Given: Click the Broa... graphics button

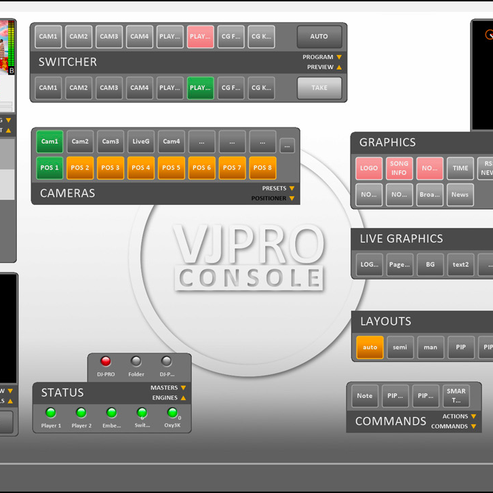Looking at the screenshot, I should [430, 195].
